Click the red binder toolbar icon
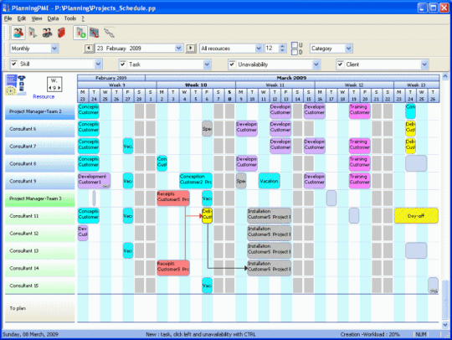 [61, 33]
